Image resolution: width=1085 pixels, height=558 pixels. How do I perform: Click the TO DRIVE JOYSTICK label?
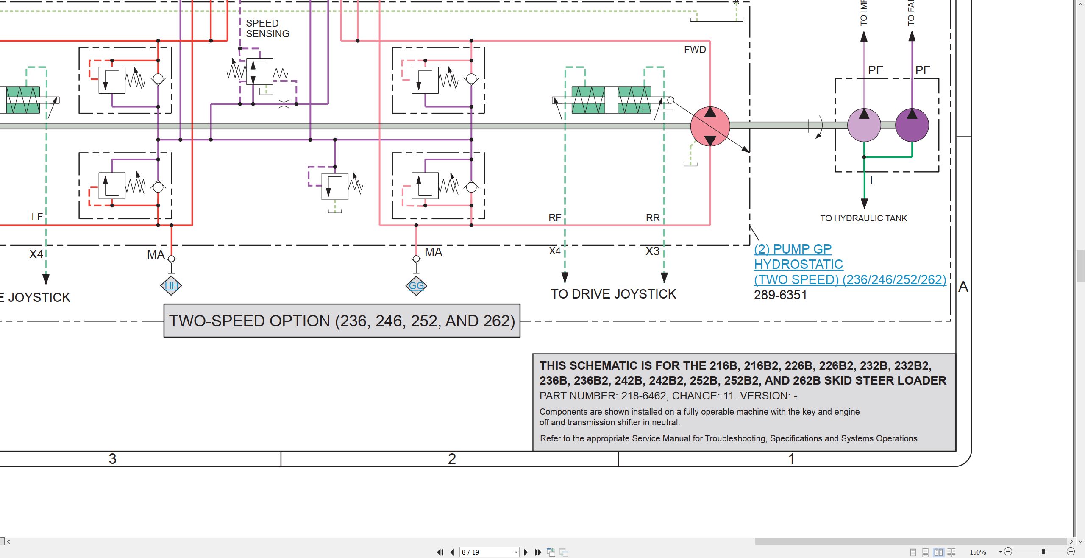tap(613, 294)
